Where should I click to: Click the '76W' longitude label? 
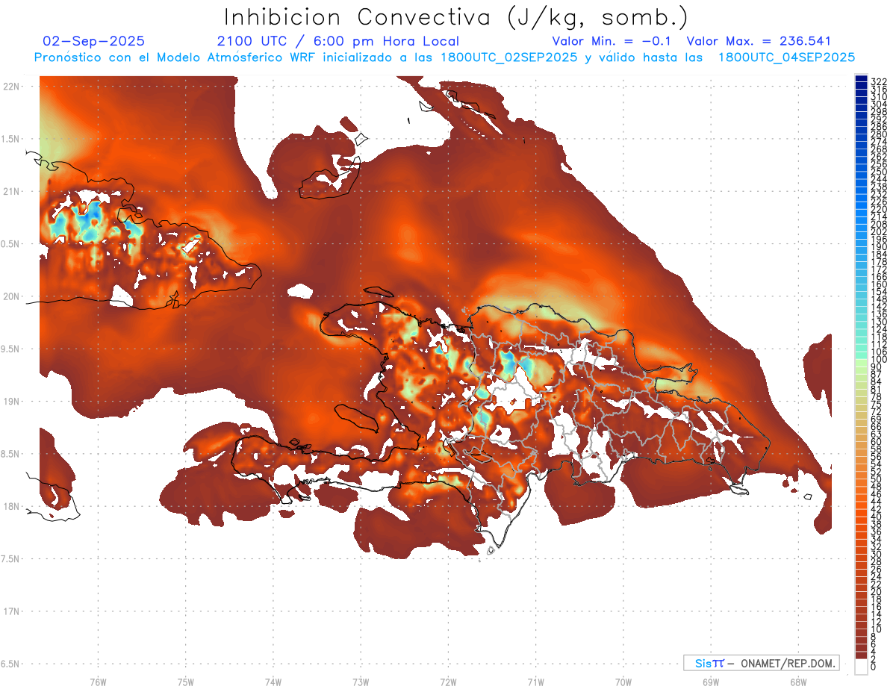(x=98, y=682)
